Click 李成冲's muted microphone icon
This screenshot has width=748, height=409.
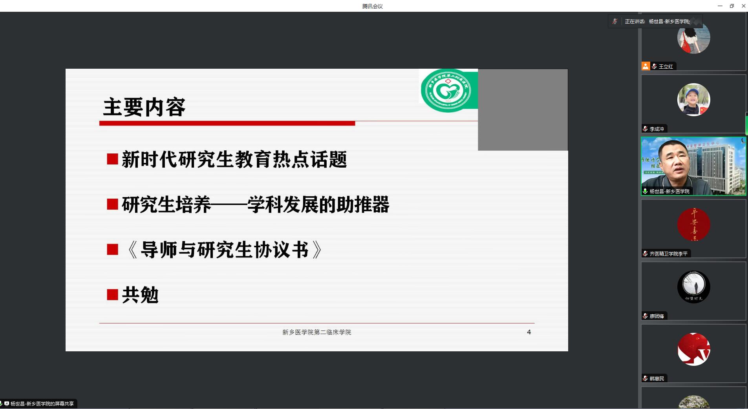pos(645,129)
